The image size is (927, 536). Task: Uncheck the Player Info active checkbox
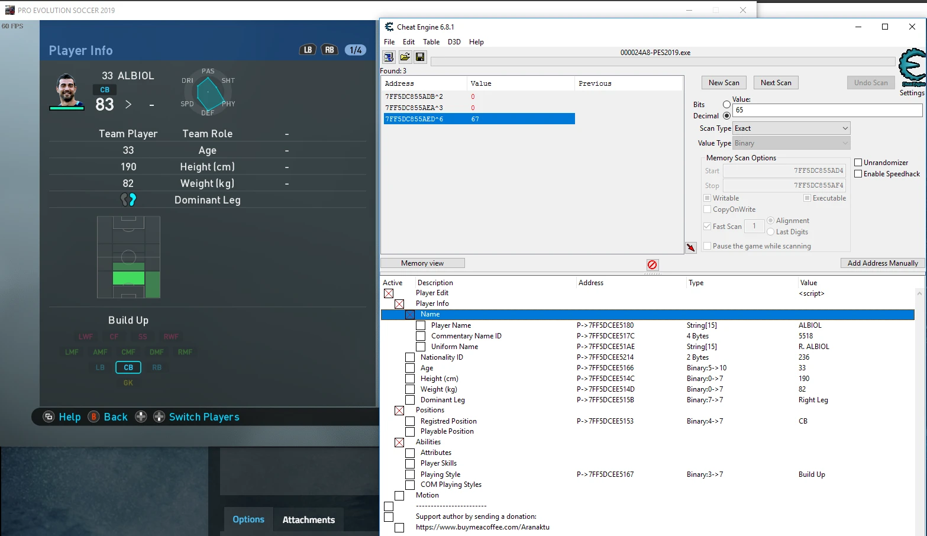click(x=400, y=303)
